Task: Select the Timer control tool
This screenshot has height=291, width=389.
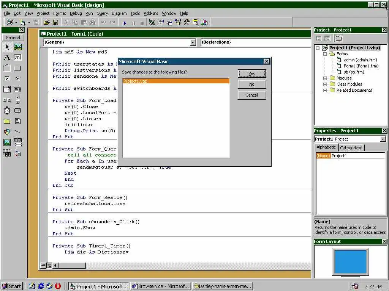Action: [7, 111]
